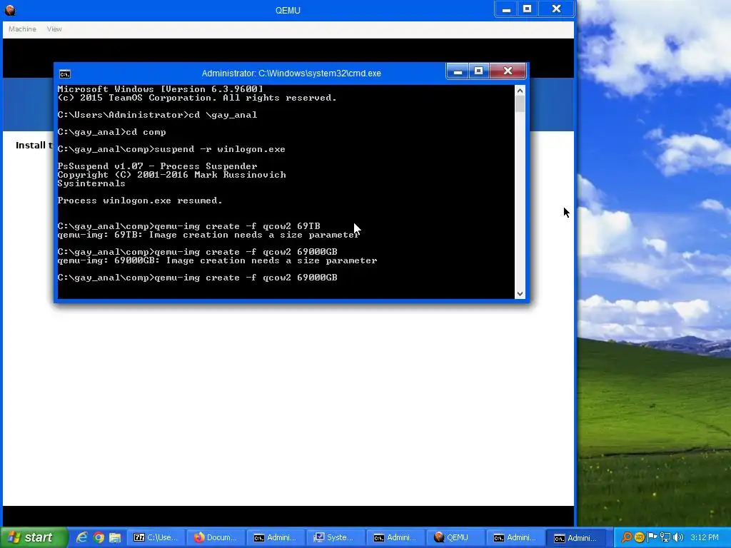Open the Start menu

[34, 537]
